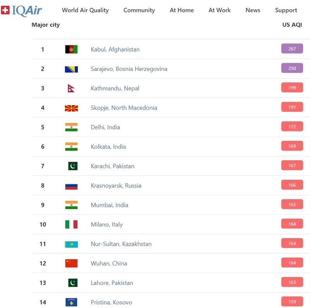Open the Delhi, India city link
The width and height of the screenshot is (310, 308).
click(105, 127)
